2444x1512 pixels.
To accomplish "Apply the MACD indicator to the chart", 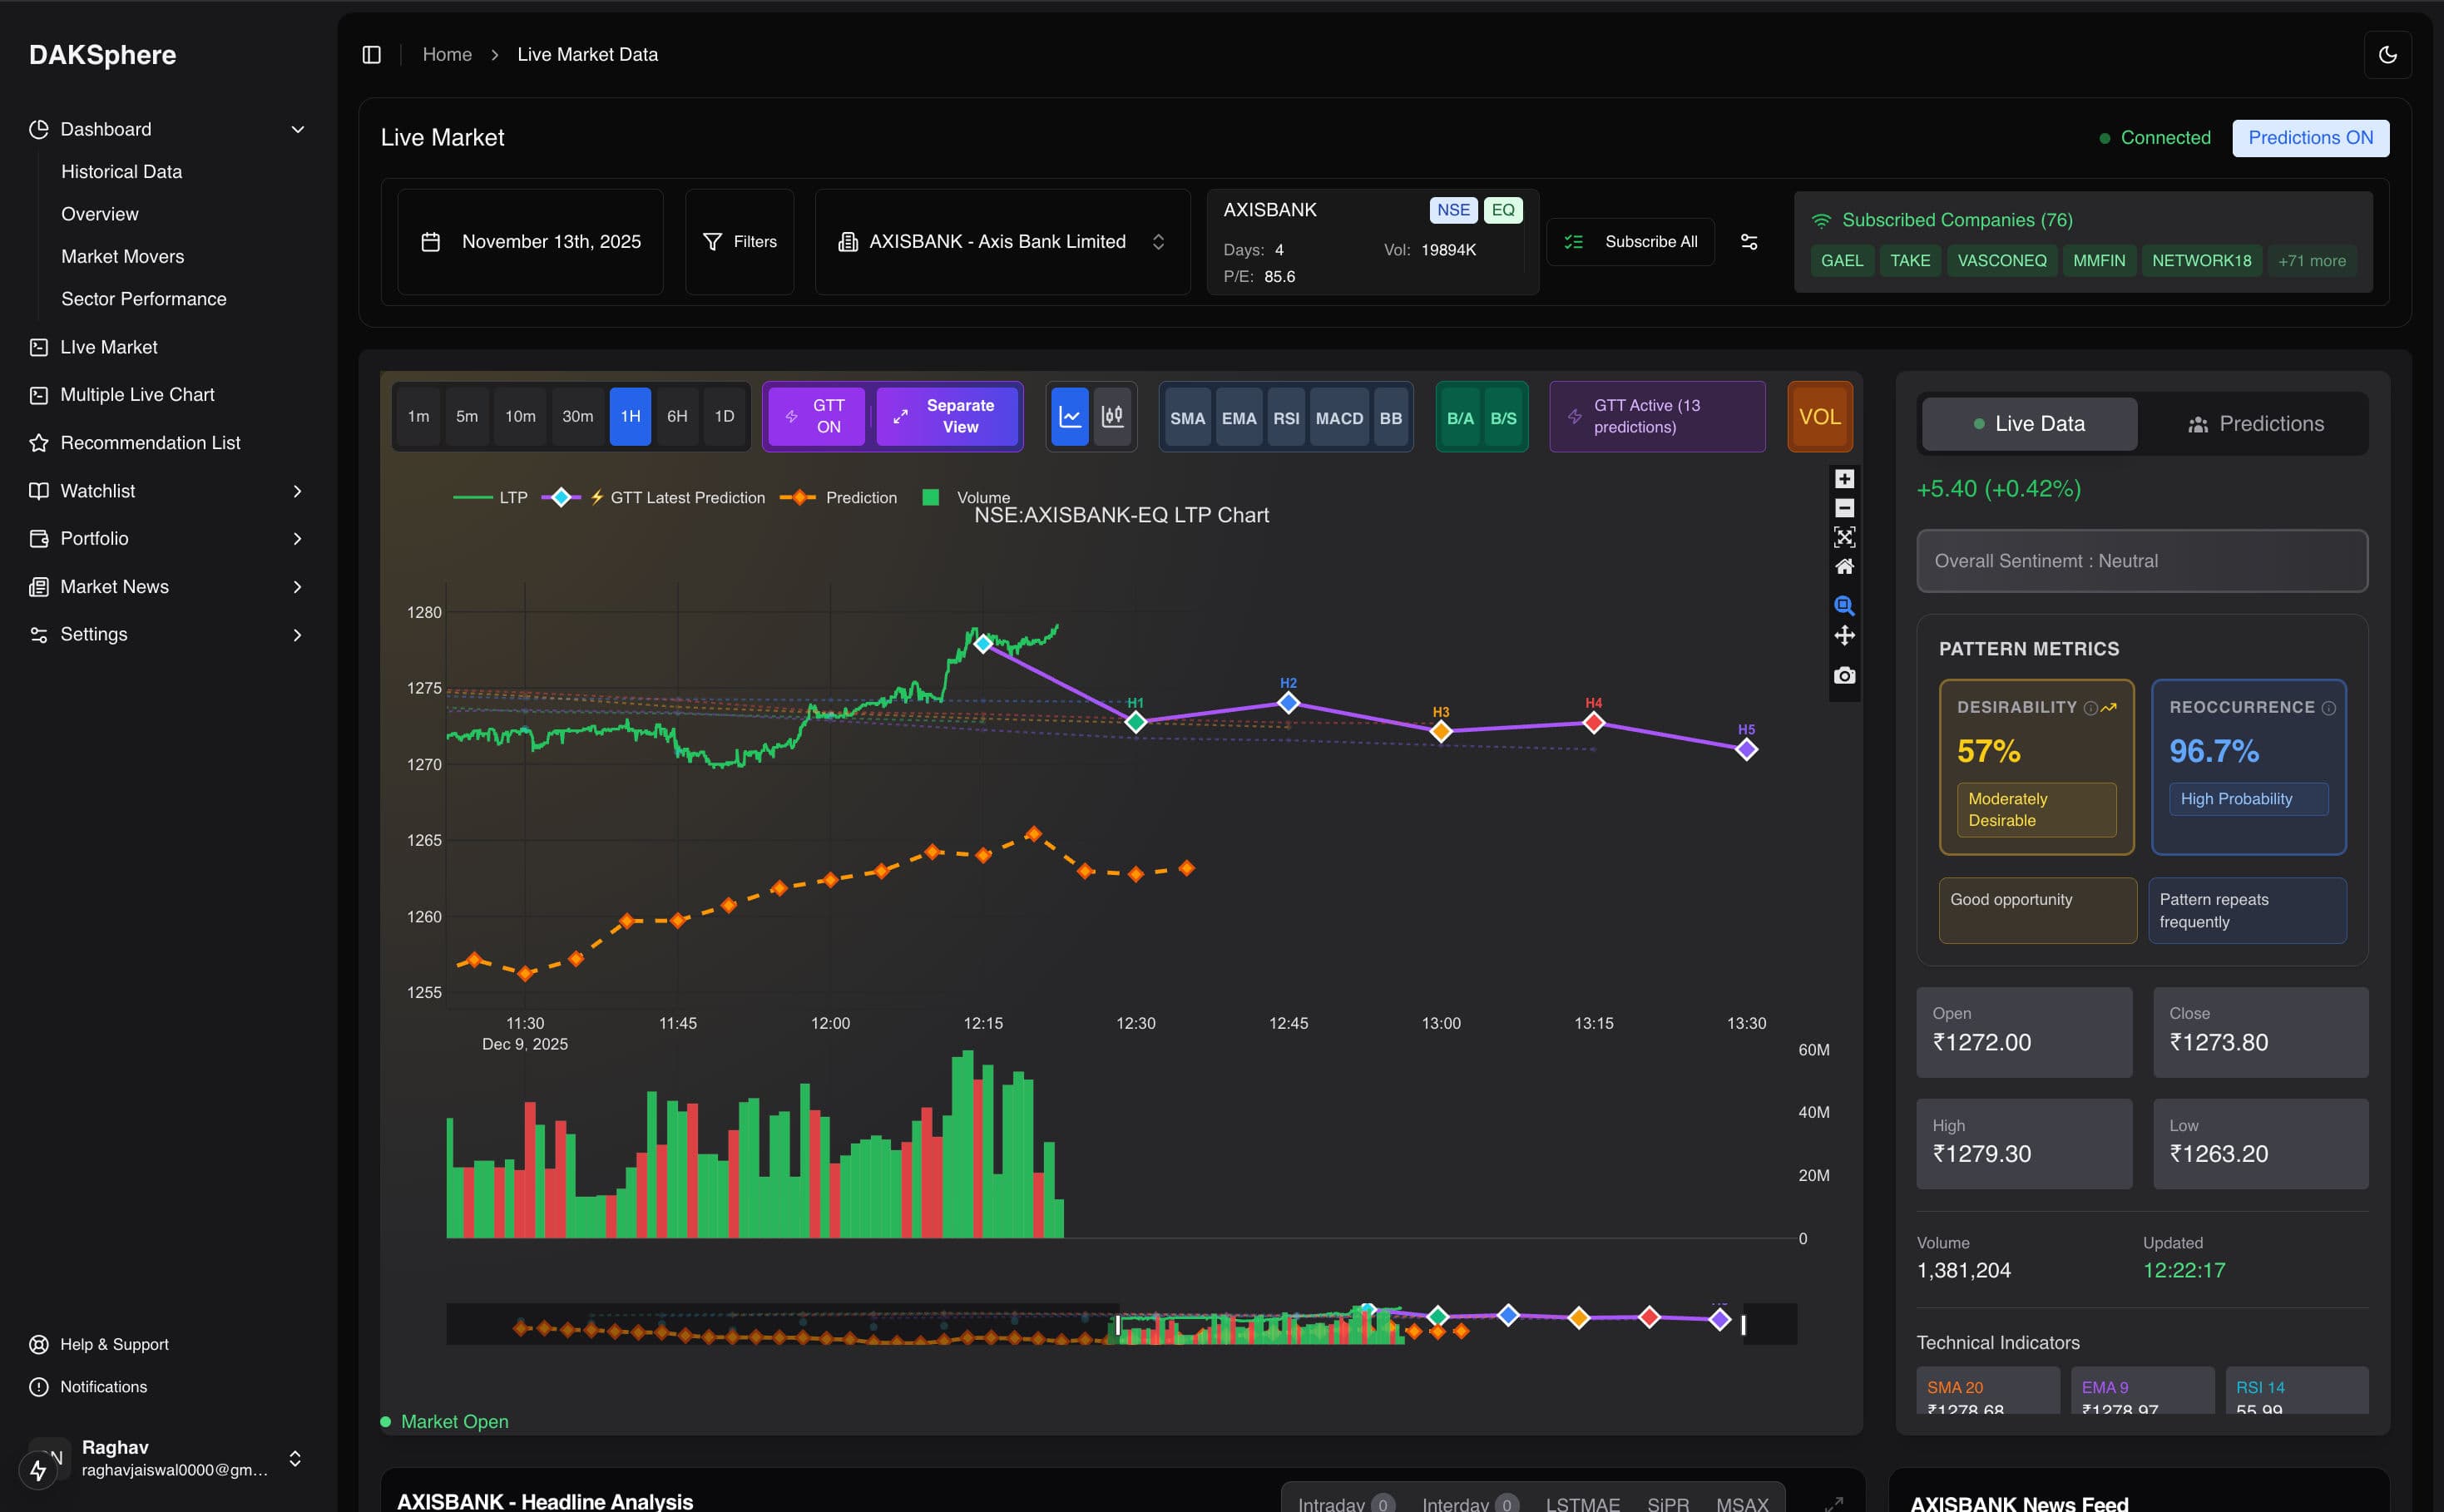I will [x=1339, y=417].
